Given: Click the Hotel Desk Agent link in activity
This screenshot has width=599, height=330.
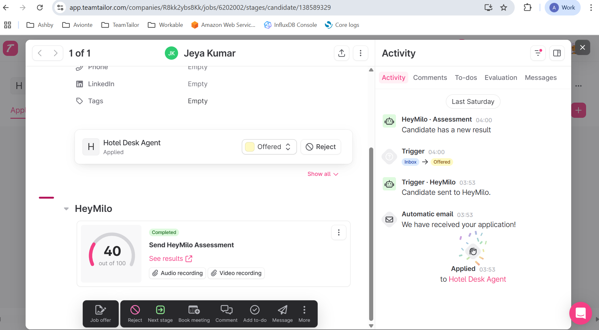Looking at the screenshot, I should pyautogui.click(x=477, y=279).
